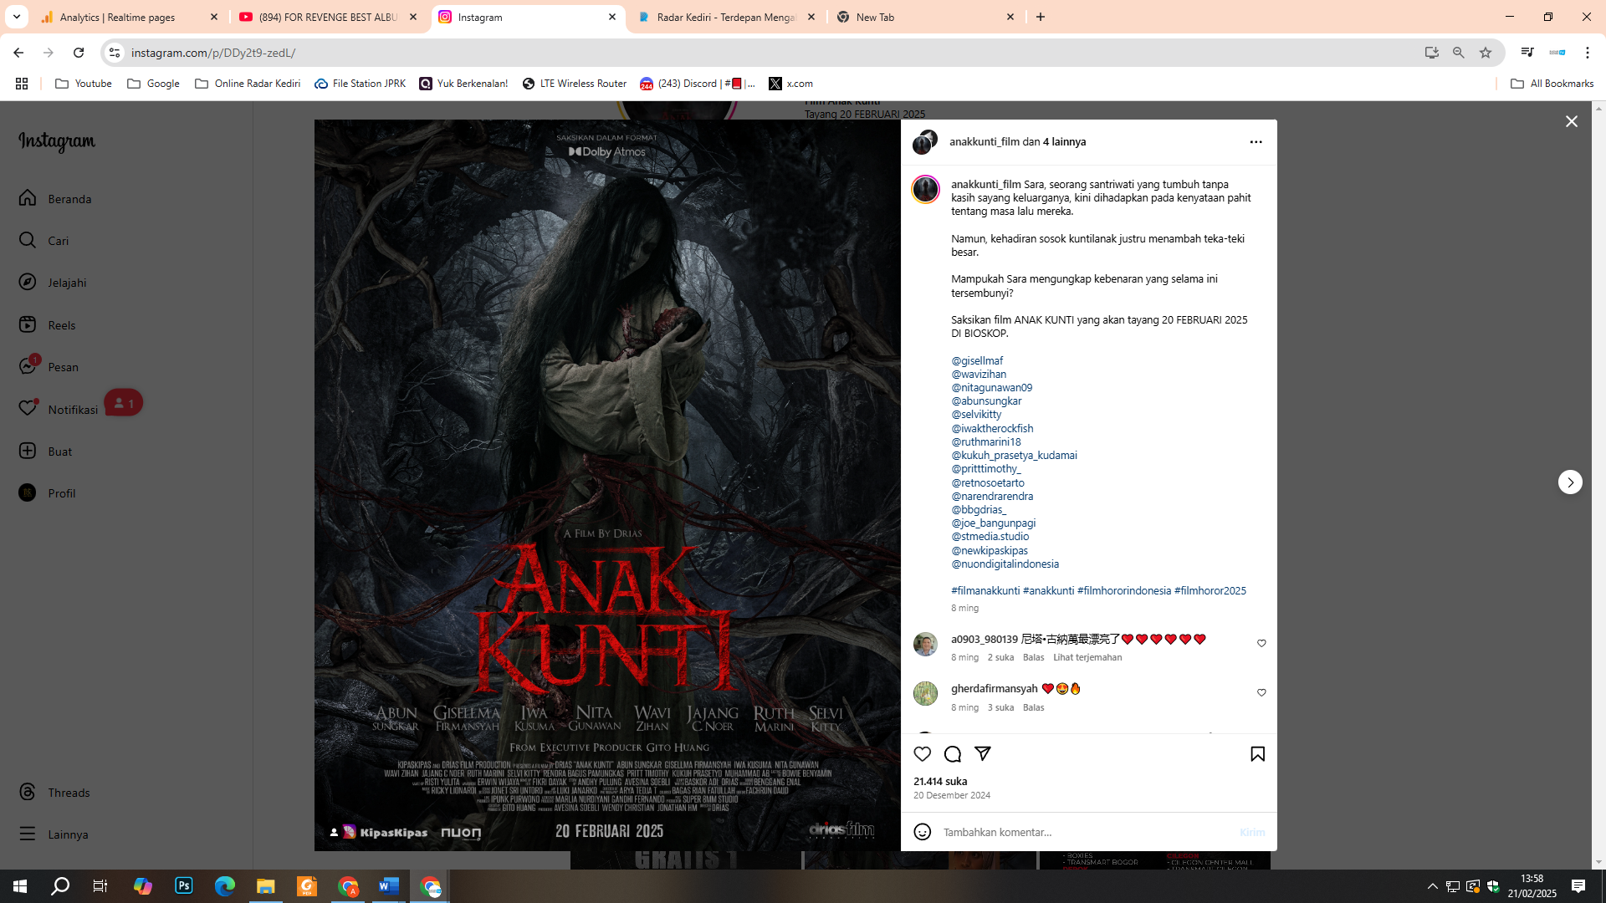
Task: Switch to Radar Kediri tab
Action: click(x=726, y=17)
